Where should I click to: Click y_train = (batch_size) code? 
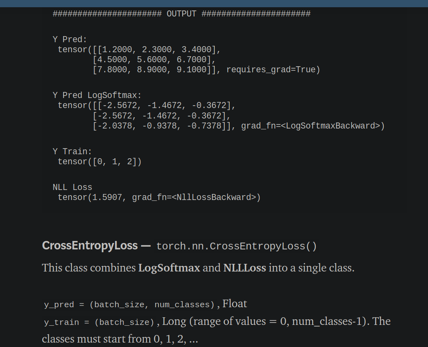click(x=99, y=322)
